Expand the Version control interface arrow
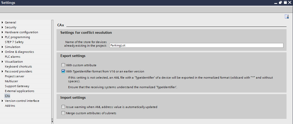 (2, 101)
